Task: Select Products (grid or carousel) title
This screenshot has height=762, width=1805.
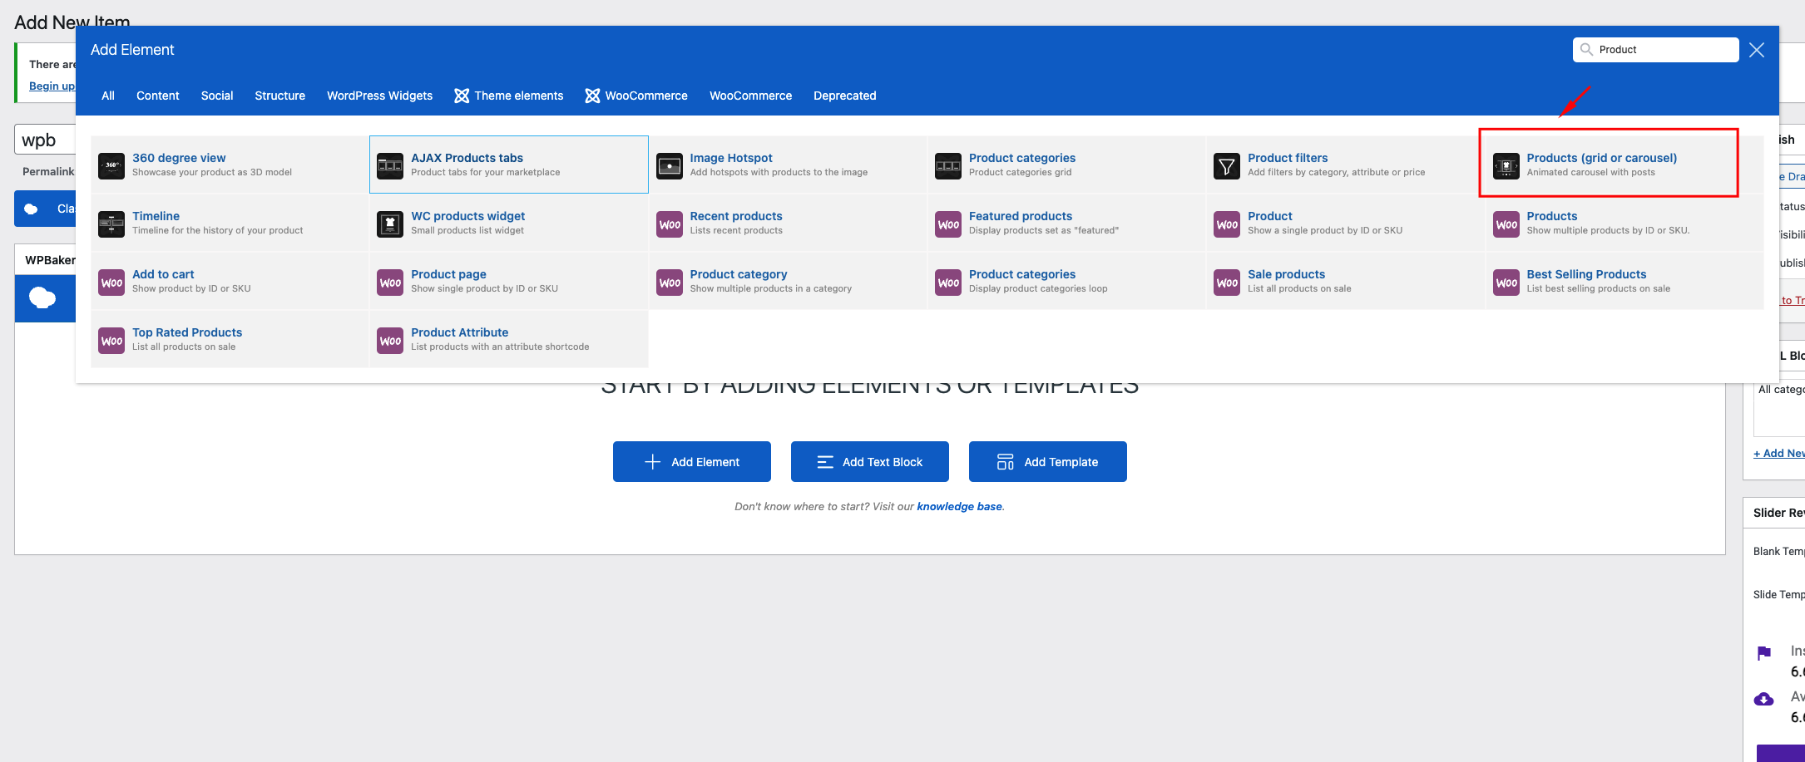Action: tap(1602, 158)
